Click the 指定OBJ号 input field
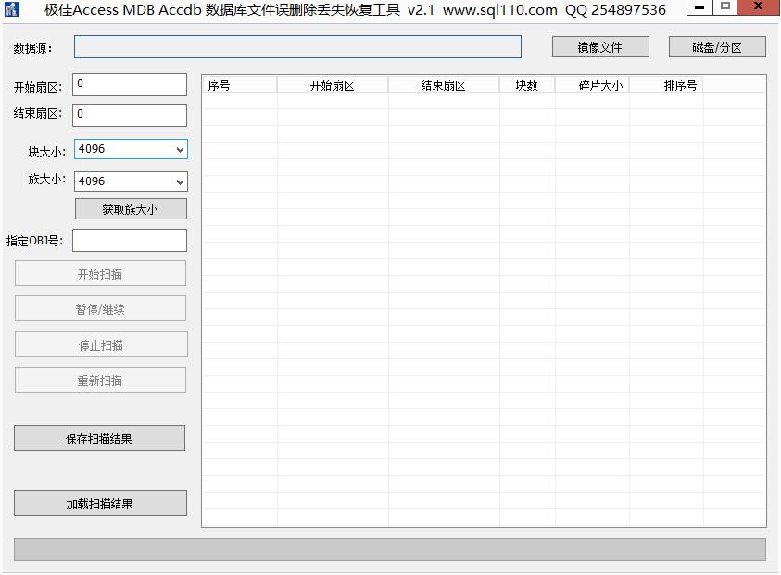Viewport: 781px width, 575px height. click(x=130, y=241)
